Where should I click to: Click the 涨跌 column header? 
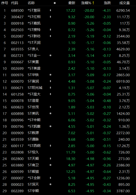coord(107,3)
